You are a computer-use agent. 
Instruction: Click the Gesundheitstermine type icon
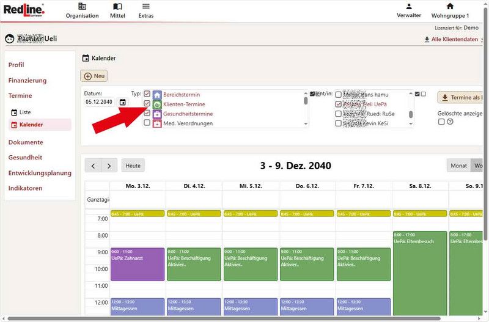157,114
